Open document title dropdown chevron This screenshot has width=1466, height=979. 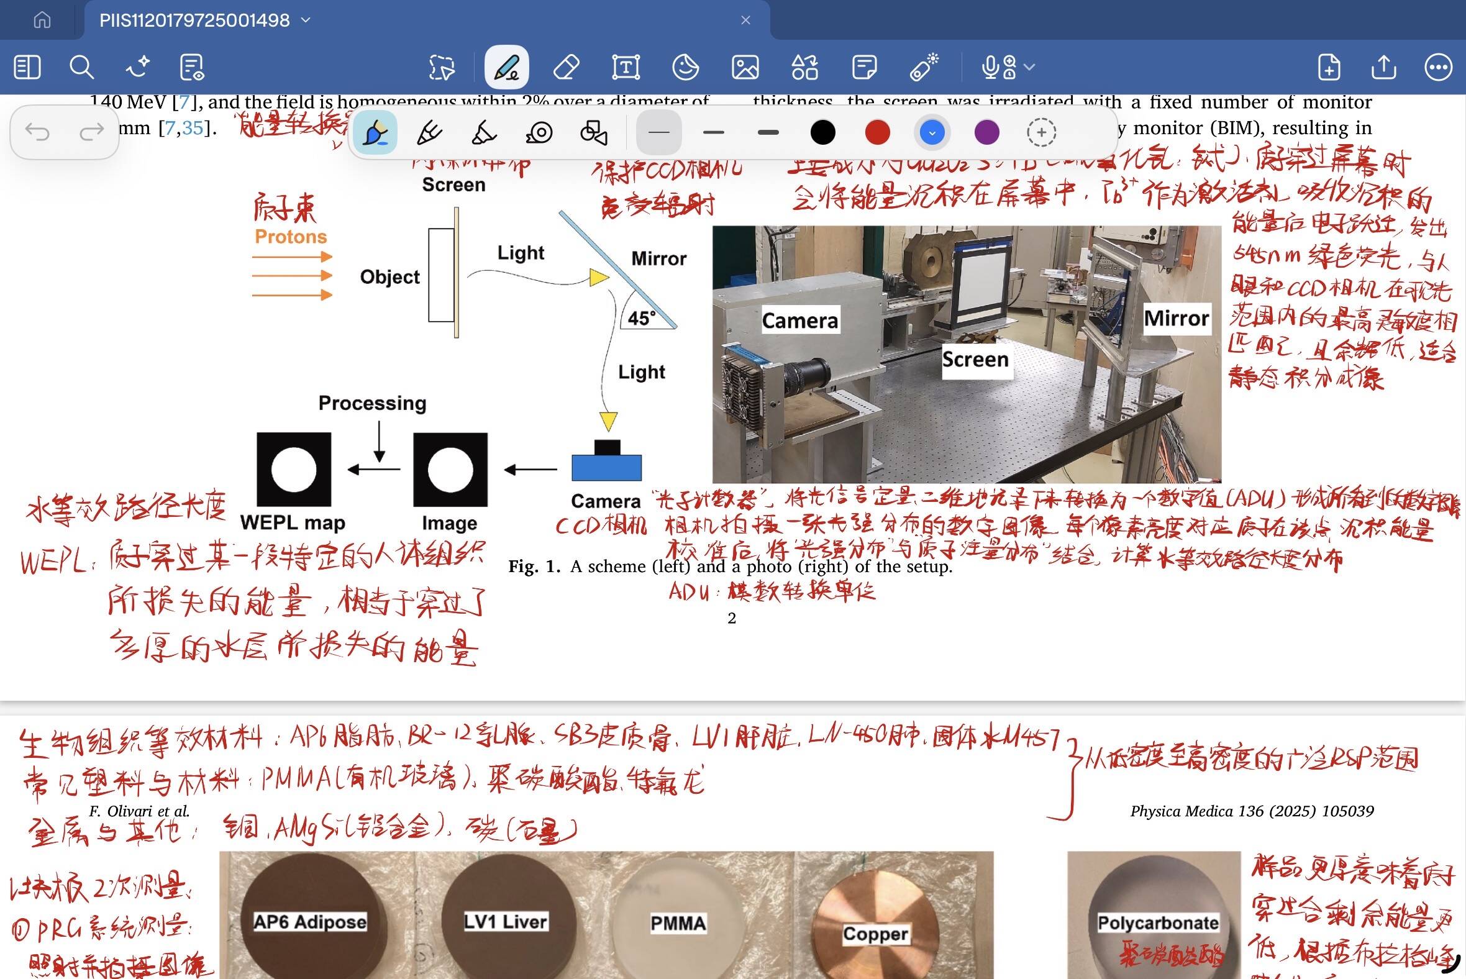click(306, 20)
